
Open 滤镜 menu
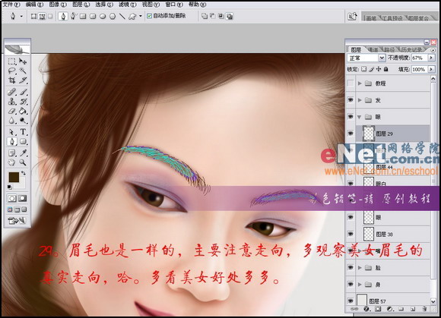(127, 5)
